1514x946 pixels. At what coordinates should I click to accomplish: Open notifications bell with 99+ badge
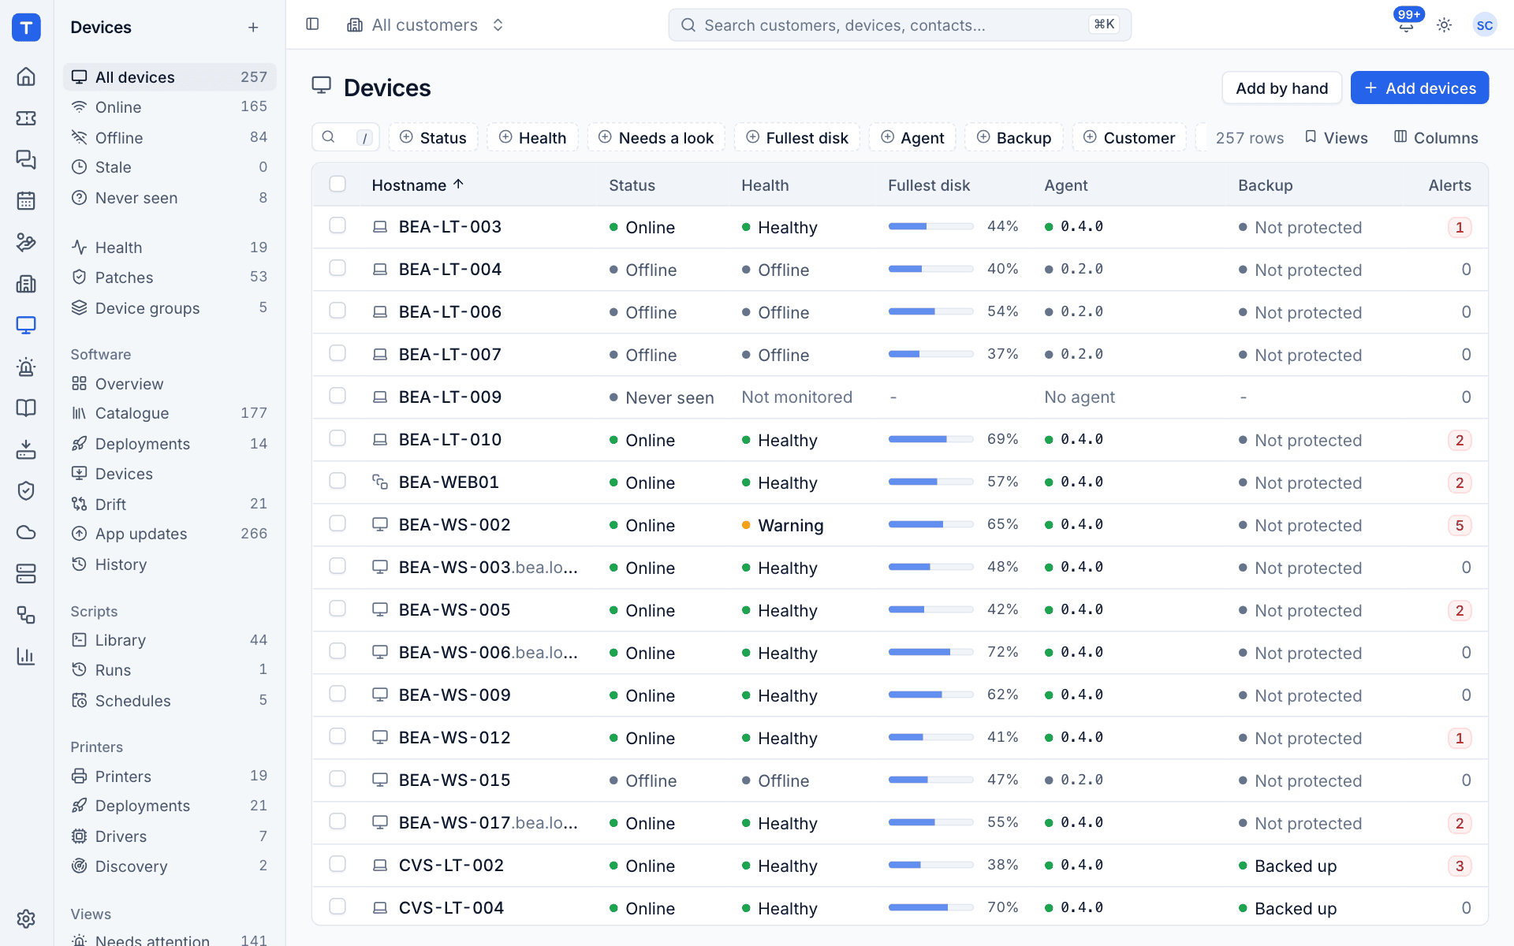click(1406, 24)
